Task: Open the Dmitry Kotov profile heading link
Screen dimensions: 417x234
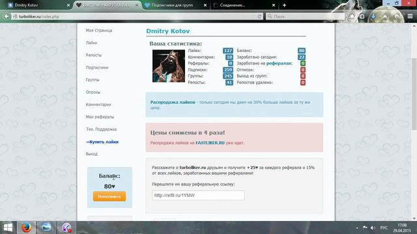Action: click(168, 31)
